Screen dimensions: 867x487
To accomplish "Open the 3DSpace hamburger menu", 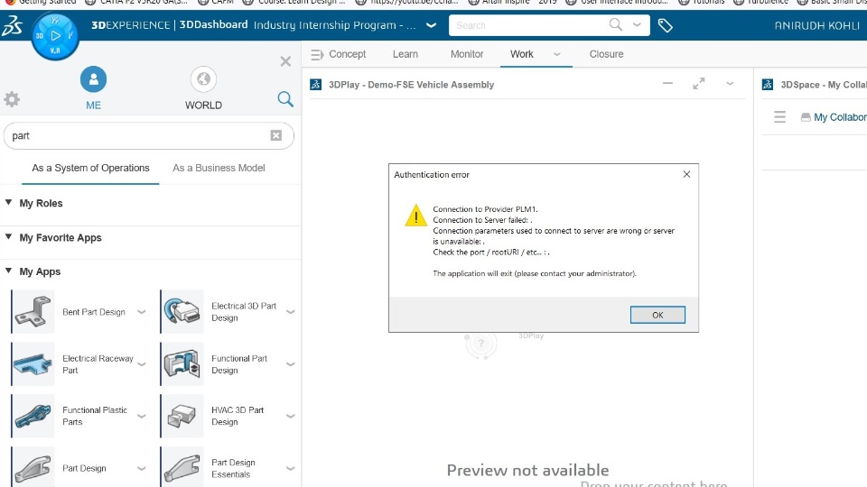I will click(779, 117).
